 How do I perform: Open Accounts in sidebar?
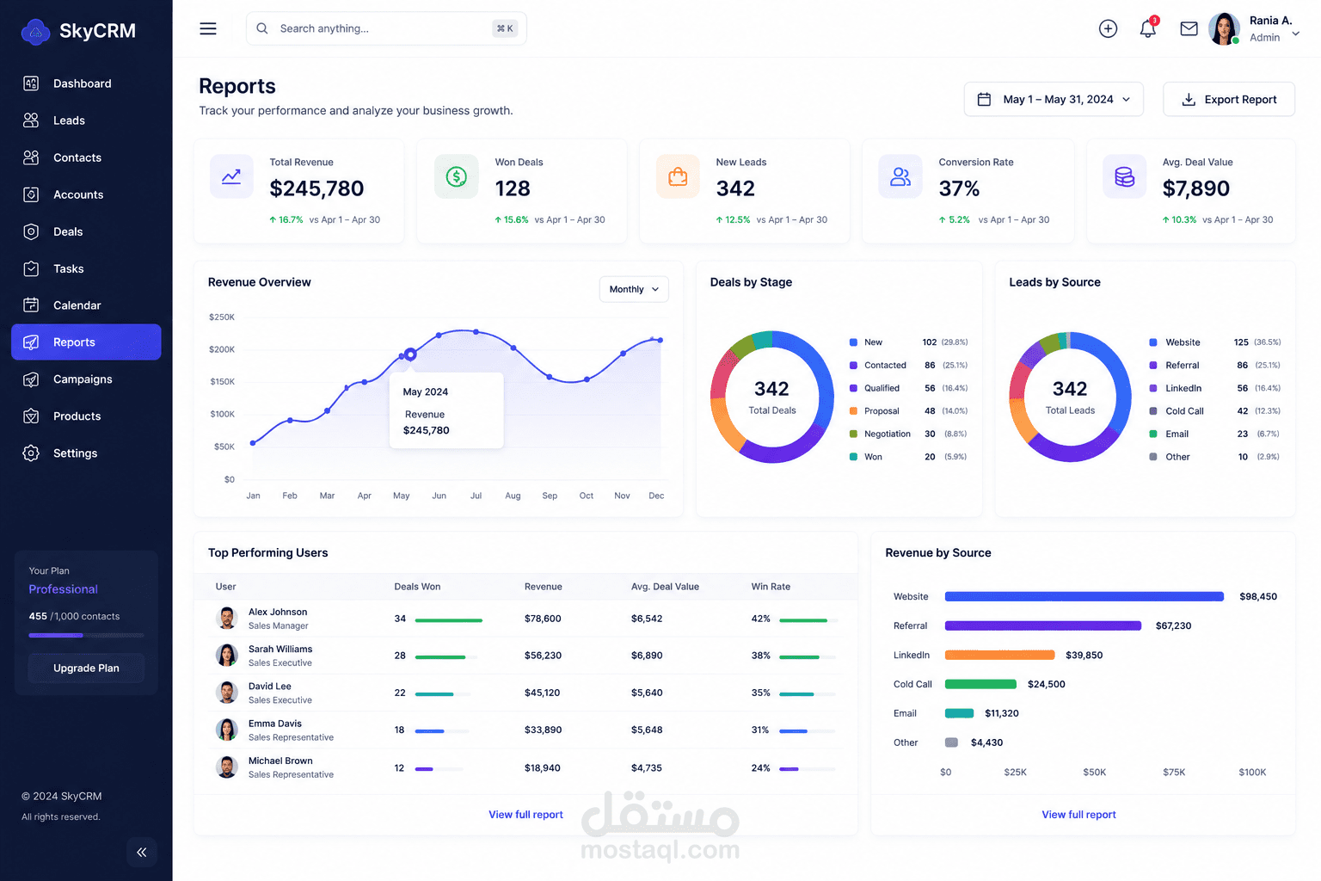coord(86,194)
